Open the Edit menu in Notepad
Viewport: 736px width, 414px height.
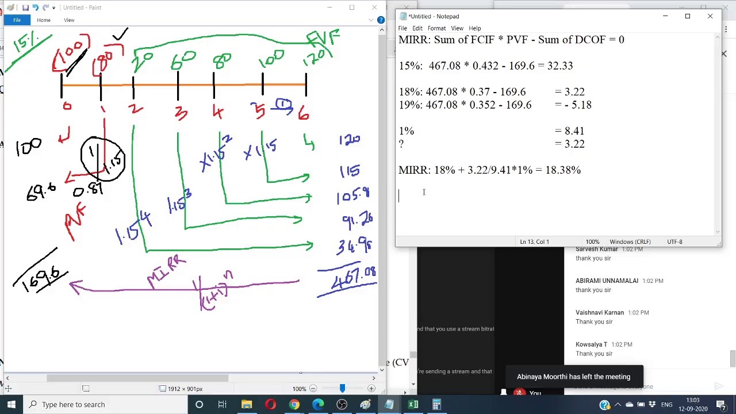(x=417, y=28)
